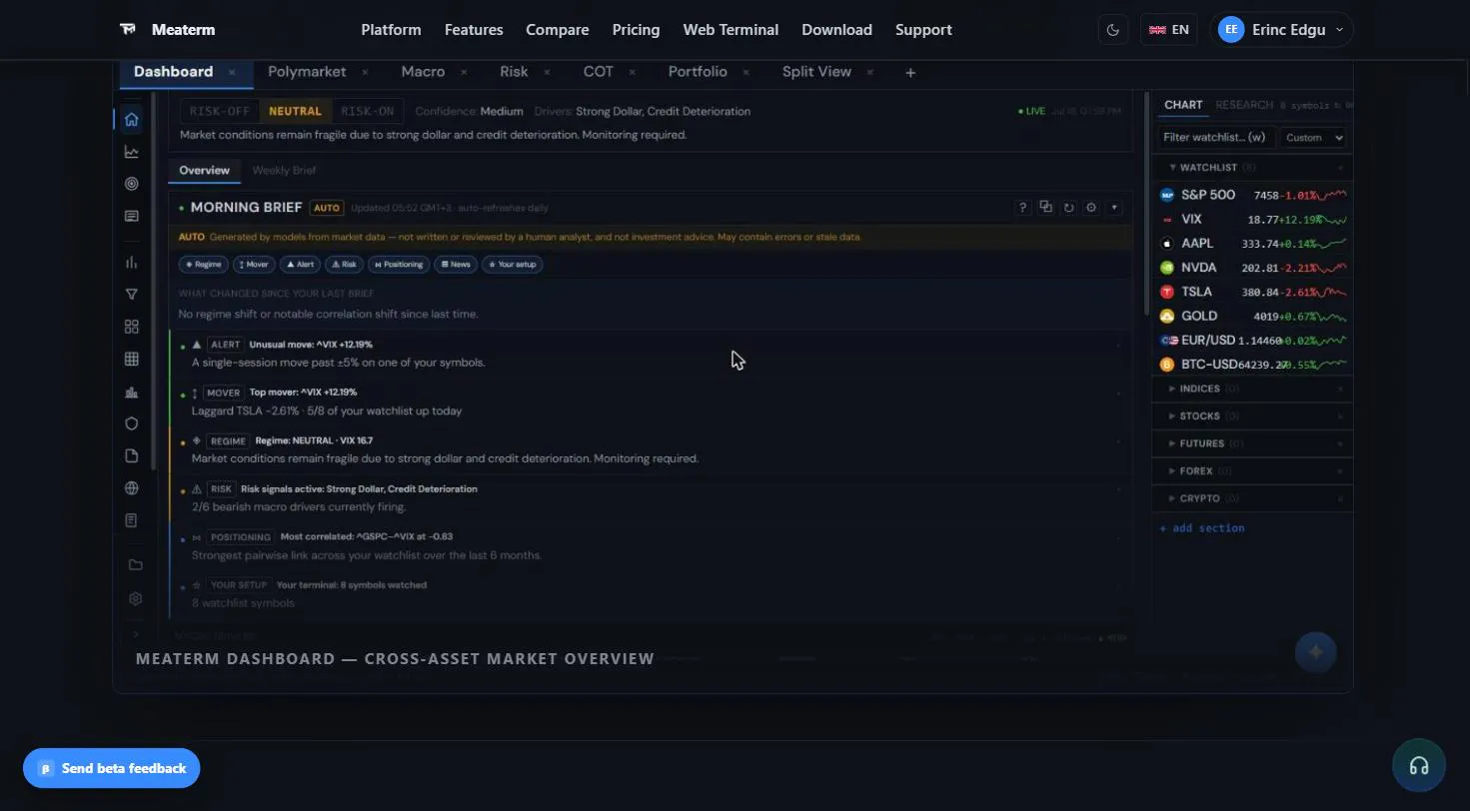Toggle the News filter chip
The height and width of the screenshot is (811, 1470).
pyautogui.click(x=456, y=265)
